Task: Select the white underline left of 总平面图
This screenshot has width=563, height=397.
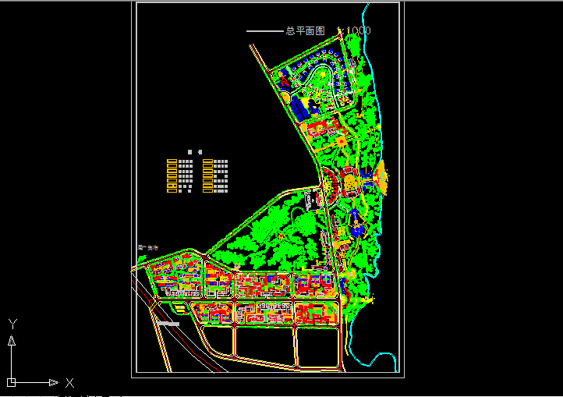Action: pos(265,31)
